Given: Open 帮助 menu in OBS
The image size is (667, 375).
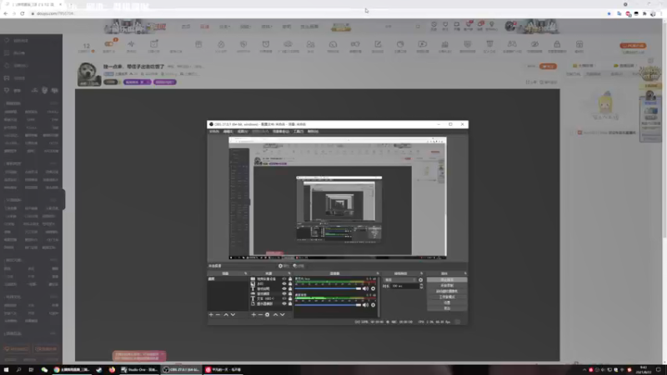Looking at the screenshot, I should tap(313, 132).
